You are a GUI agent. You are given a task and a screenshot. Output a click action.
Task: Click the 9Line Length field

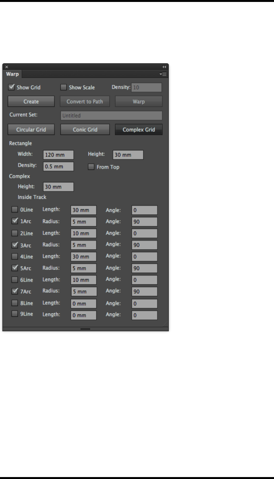point(84,315)
